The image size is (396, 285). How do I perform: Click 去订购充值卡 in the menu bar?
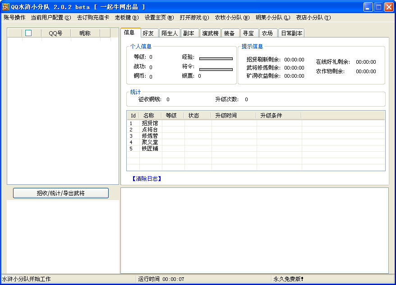(93, 18)
